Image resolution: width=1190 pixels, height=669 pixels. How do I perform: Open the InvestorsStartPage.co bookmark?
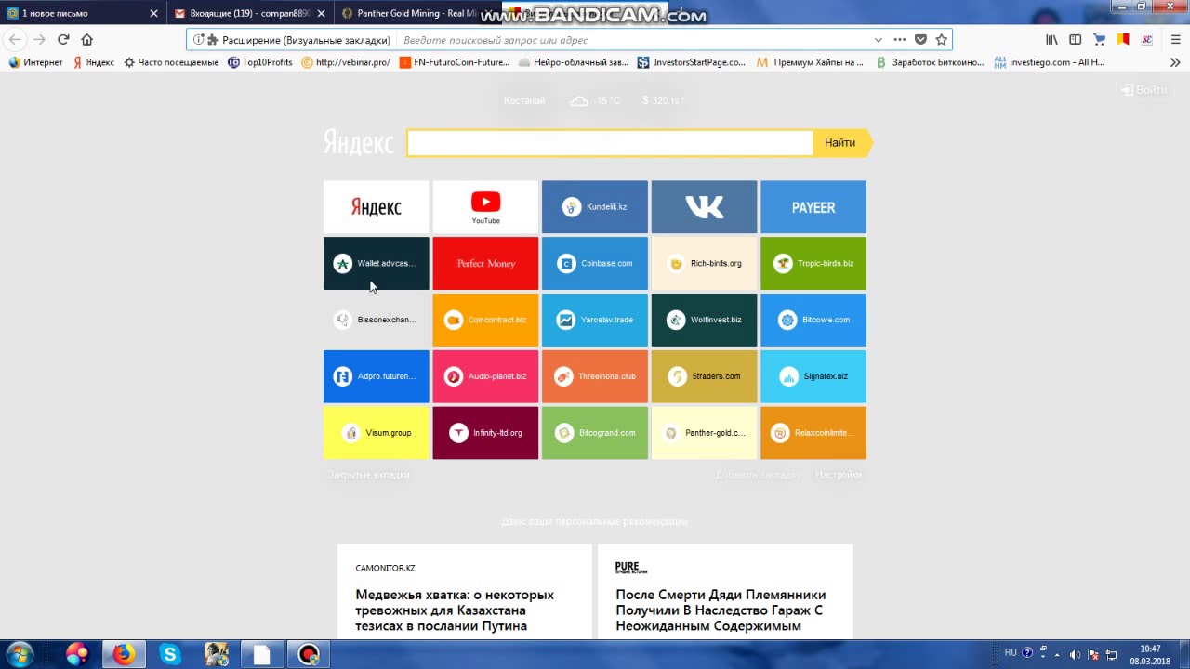pos(691,62)
